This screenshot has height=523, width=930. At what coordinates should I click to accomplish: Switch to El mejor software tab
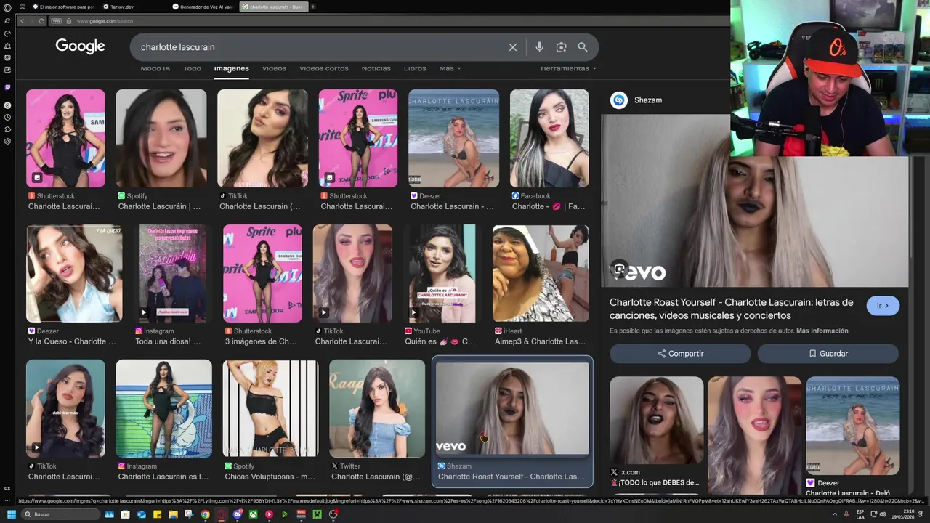click(64, 7)
